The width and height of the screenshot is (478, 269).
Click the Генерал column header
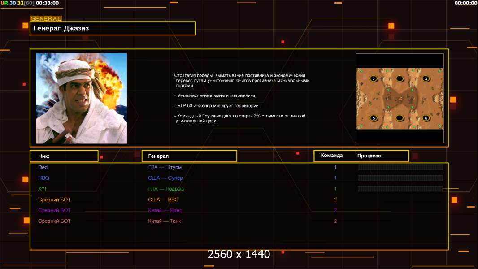click(x=189, y=156)
